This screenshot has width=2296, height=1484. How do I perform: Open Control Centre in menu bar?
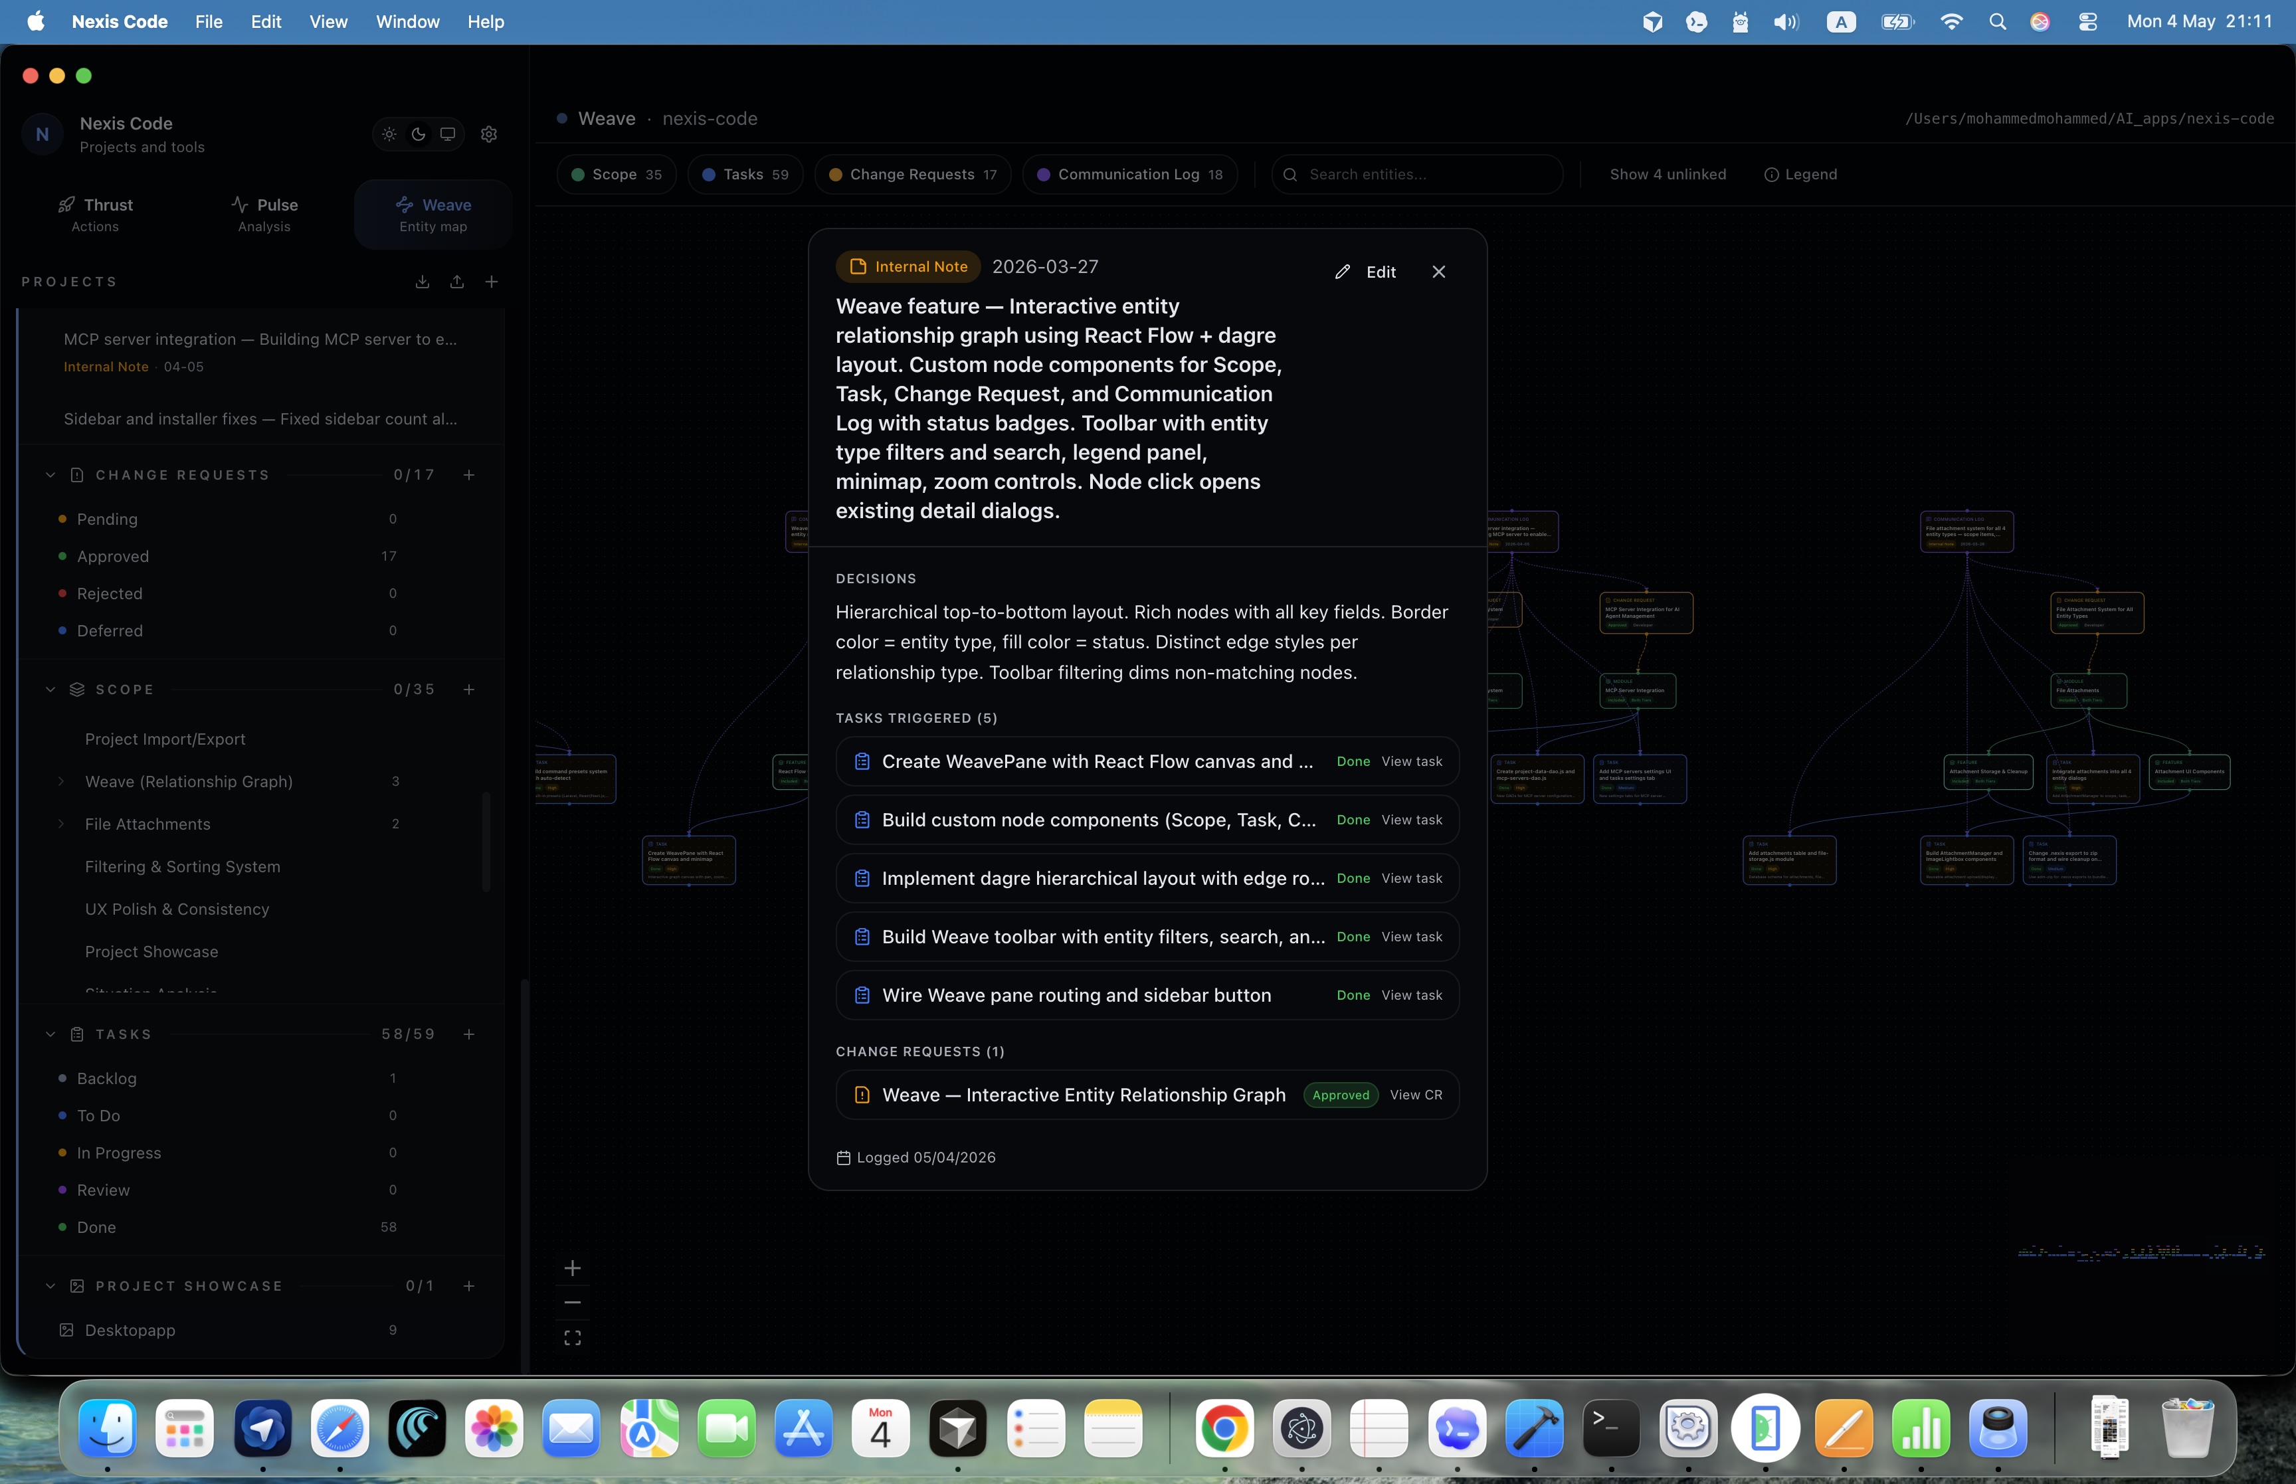pos(2088,21)
